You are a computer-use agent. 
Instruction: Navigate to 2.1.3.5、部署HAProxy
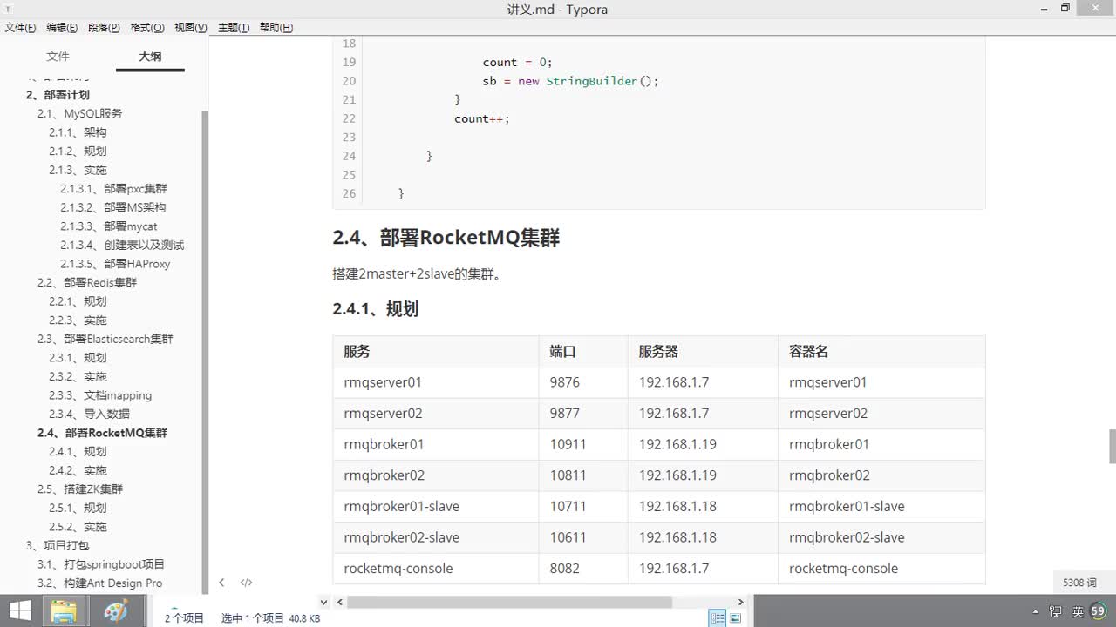115,264
